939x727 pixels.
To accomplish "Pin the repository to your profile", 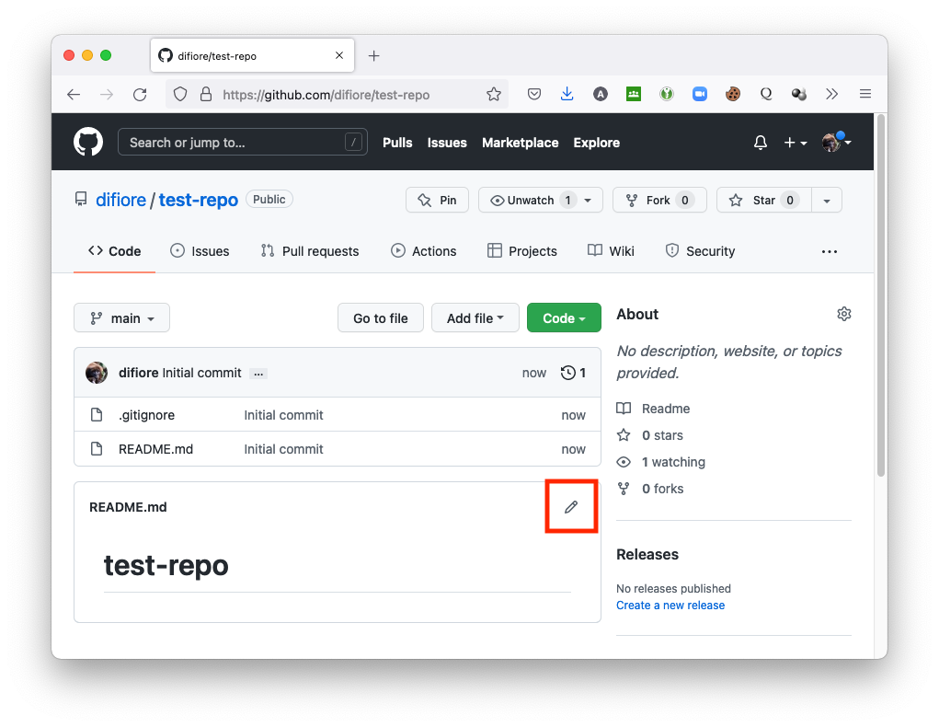I will [x=437, y=200].
